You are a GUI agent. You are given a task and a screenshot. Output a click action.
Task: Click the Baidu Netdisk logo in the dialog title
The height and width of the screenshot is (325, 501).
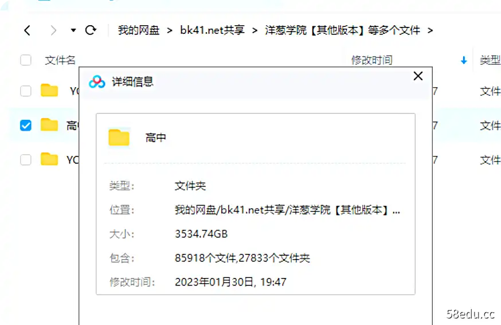tap(97, 82)
